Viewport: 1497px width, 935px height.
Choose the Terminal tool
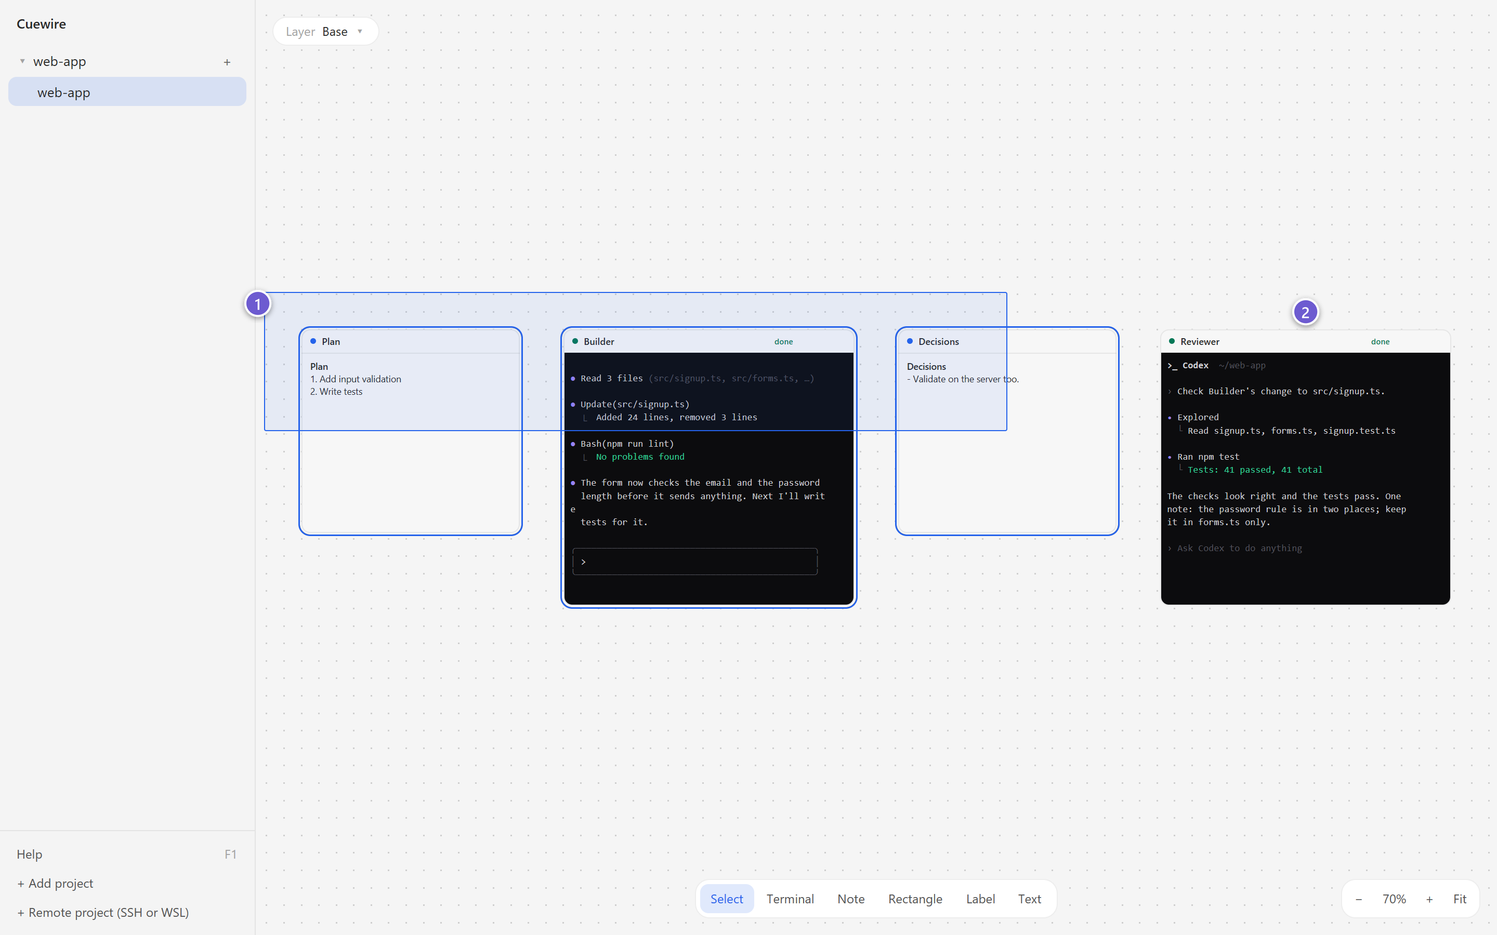pos(790,899)
